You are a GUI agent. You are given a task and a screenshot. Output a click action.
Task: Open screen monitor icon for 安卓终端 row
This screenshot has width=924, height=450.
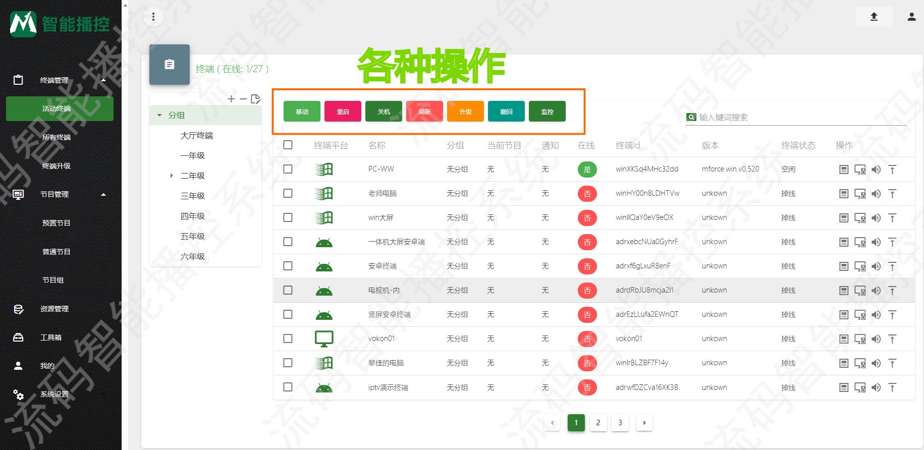(860, 266)
